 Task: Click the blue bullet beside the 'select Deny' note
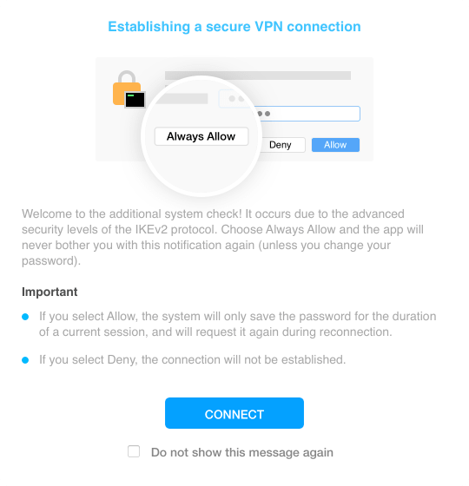click(25, 360)
